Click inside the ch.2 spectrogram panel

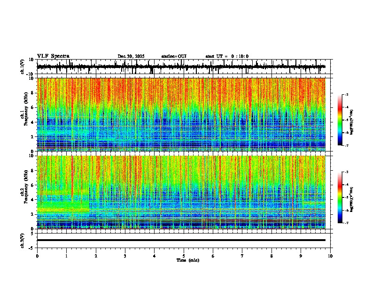pos(181,192)
